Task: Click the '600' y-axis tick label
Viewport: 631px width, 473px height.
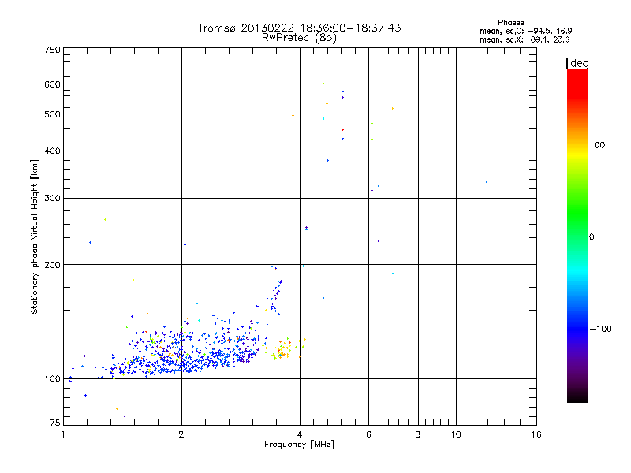Action: coord(52,84)
